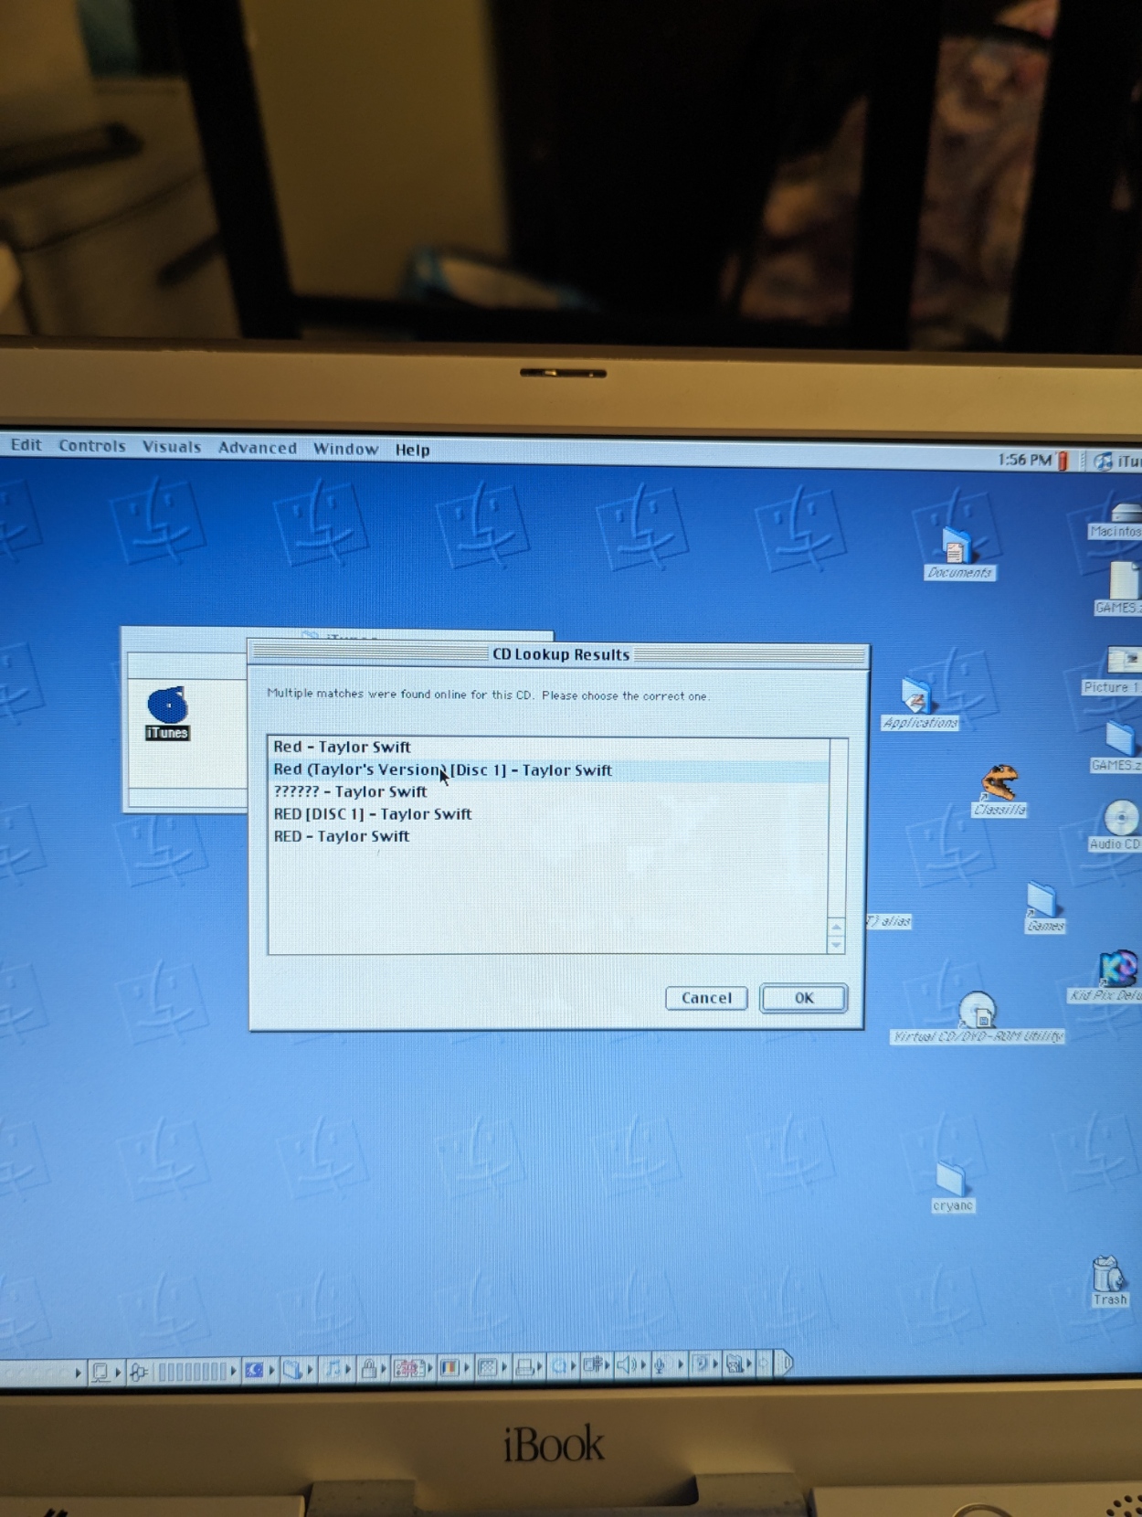Click the computer module in the Control Strip
The width and height of the screenshot is (1142, 1517).
(101, 1372)
